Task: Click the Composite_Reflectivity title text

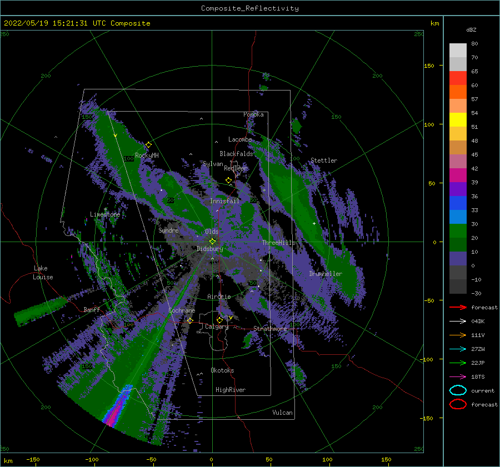Action: (x=250, y=8)
